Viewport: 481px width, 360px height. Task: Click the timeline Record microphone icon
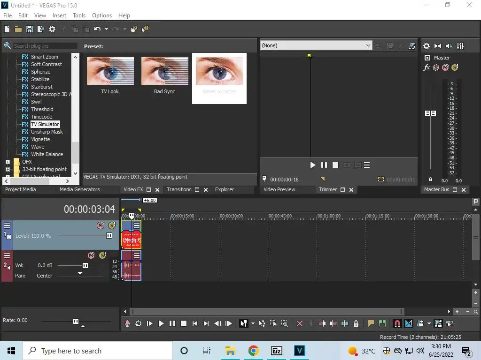[127, 323]
